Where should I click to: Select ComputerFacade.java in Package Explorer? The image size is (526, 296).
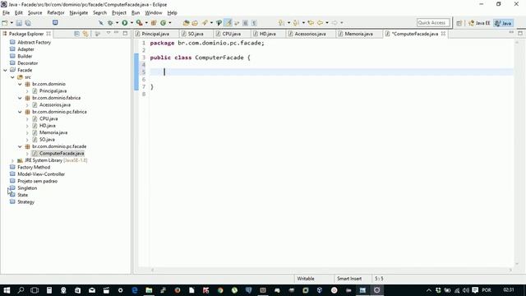click(x=62, y=154)
